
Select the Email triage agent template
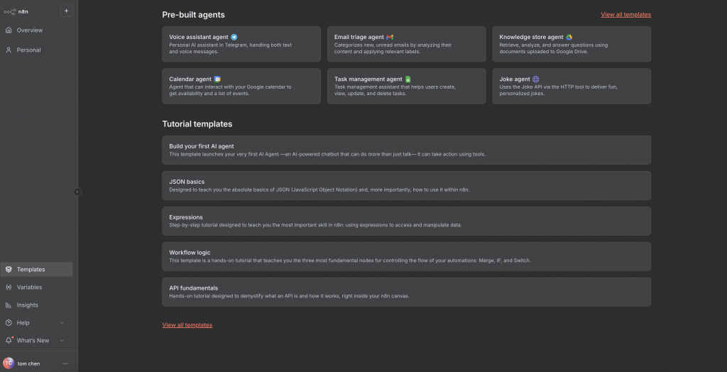click(x=406, y=44)
